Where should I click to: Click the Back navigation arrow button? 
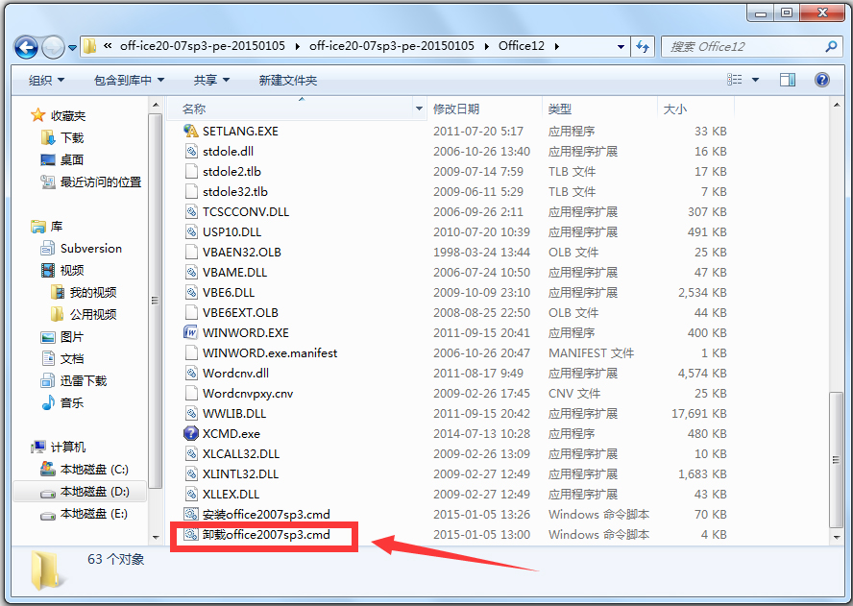click(26, 47)
